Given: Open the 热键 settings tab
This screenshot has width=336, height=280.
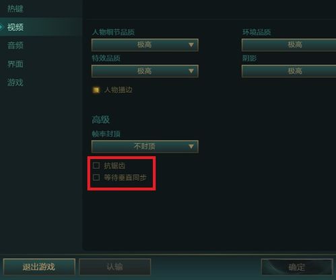Looking at the screenshot, I should (x=15, y=9).
